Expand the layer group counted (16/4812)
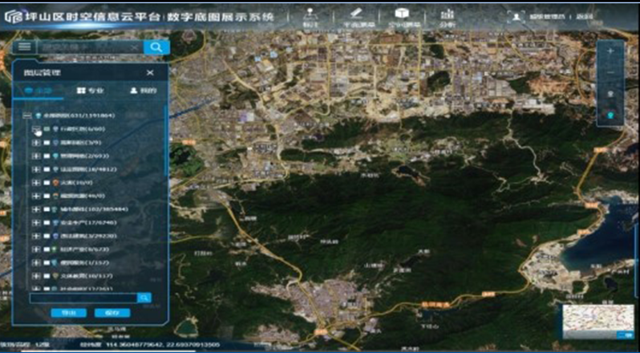The image size is (640, 353). (x=36, y=169)
